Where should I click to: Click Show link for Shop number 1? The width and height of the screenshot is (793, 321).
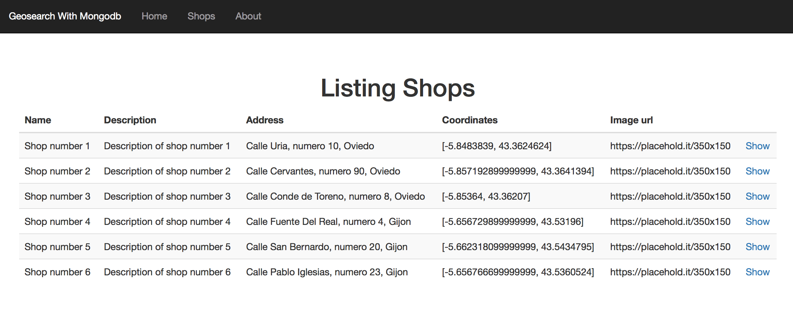click(757, 146)
